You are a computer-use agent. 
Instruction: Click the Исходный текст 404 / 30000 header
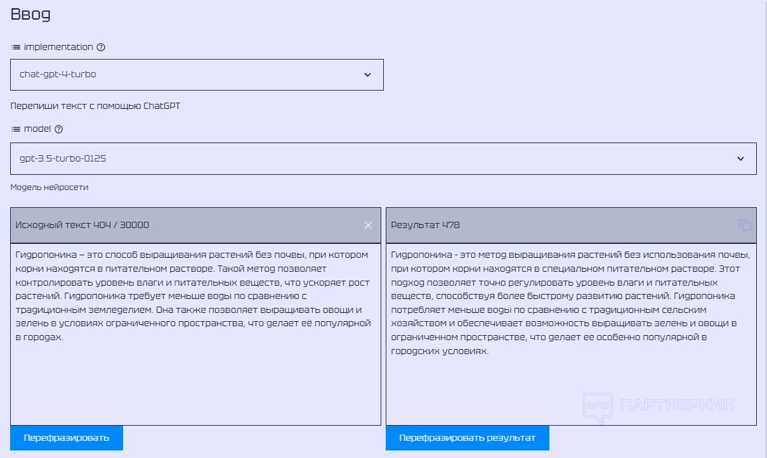pos(82,225)
